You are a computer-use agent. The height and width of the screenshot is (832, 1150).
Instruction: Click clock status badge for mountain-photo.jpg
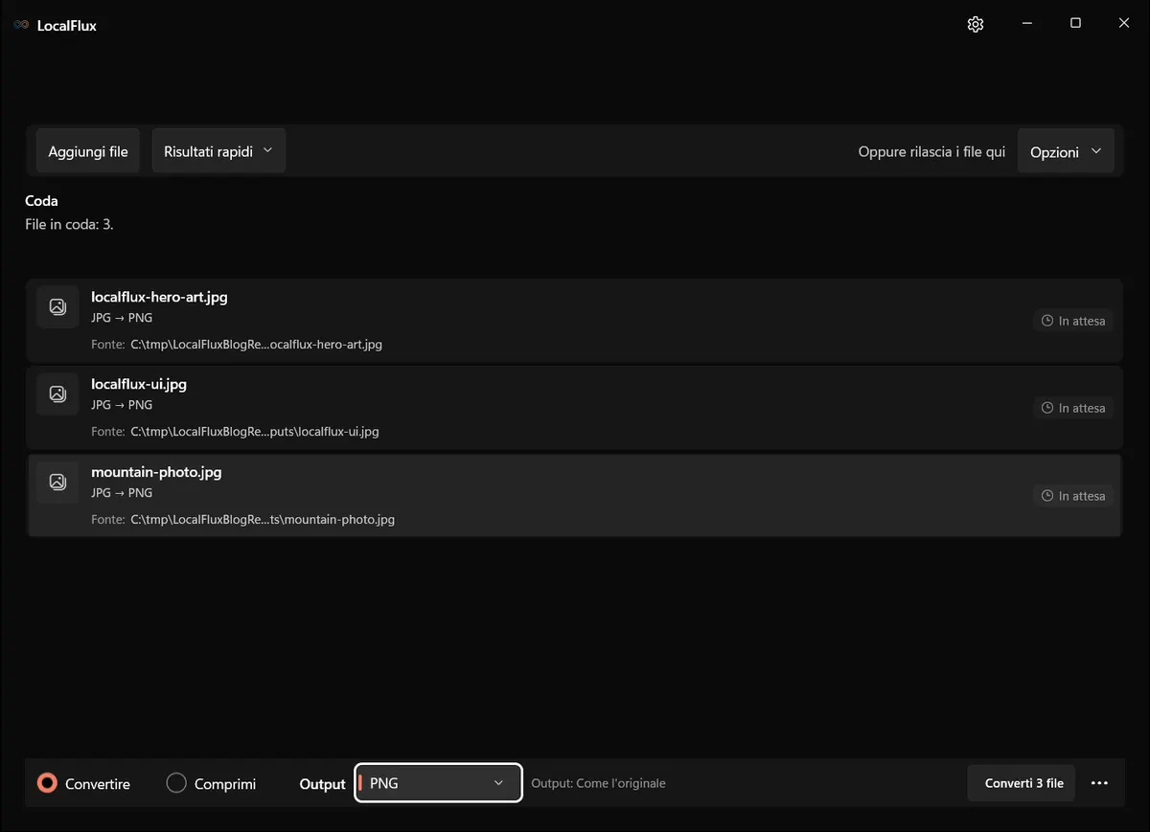point(1073,496)
